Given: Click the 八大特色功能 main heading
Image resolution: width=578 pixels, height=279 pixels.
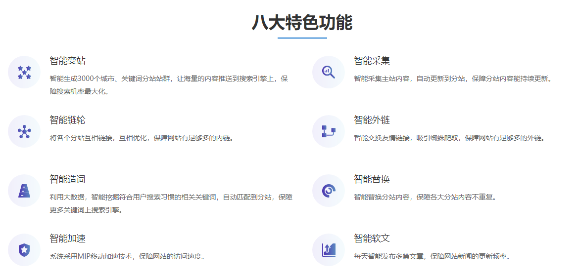Looking at the screenshot, I should pos(302,23).
